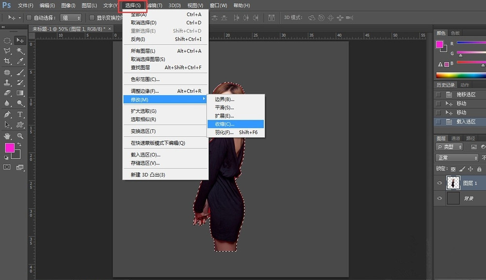Select the 拖移选区 history state
The height and width of the screenshot is (280, 486).
click(466, 95)
